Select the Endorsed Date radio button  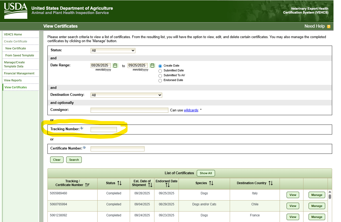click(160, 81)
